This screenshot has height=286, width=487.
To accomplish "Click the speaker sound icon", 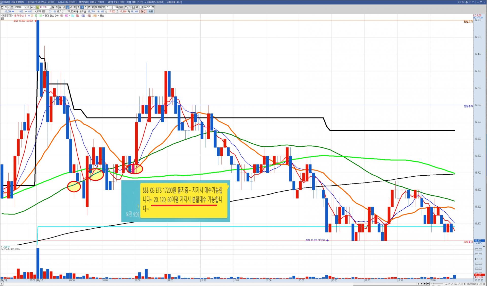I will coord(32,7).
